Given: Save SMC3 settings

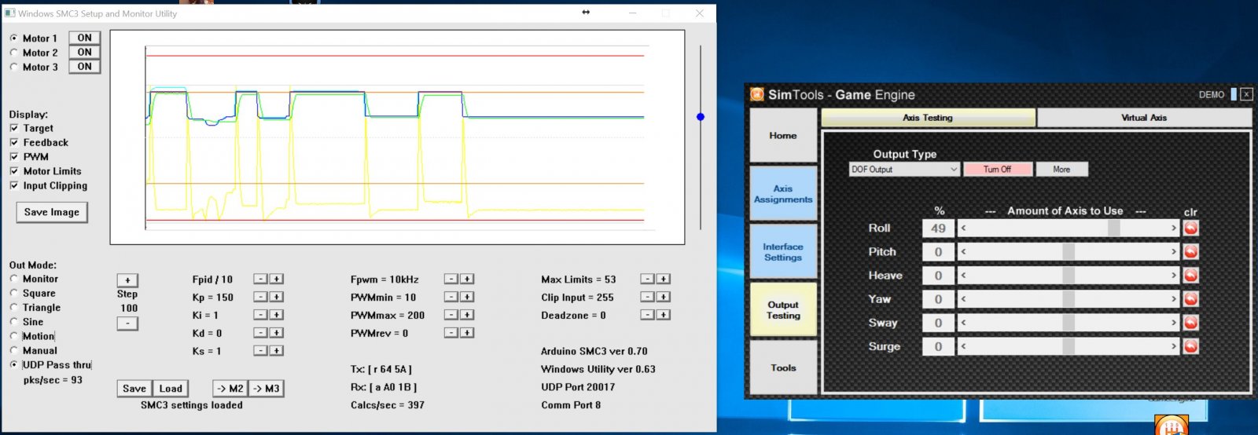Looking at the screenshot, I should pyautogui.click(x=134, y=388).
